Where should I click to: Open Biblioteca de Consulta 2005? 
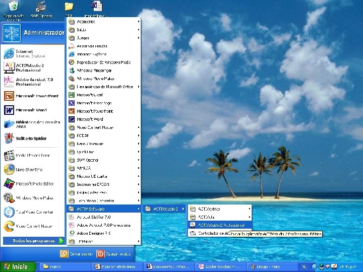33,124
